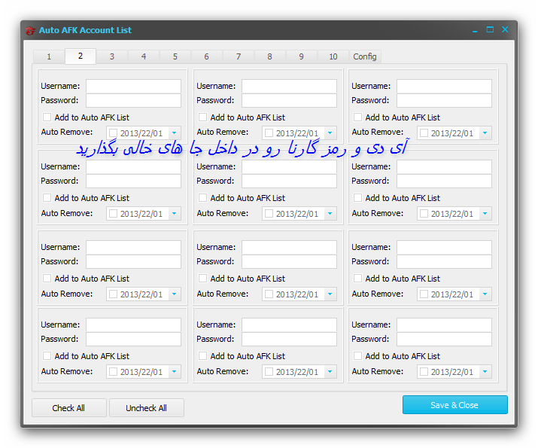The height and width of the screenshot is (448, 538).
Task: Switch to tab 1
Action: tap(49, 56)
